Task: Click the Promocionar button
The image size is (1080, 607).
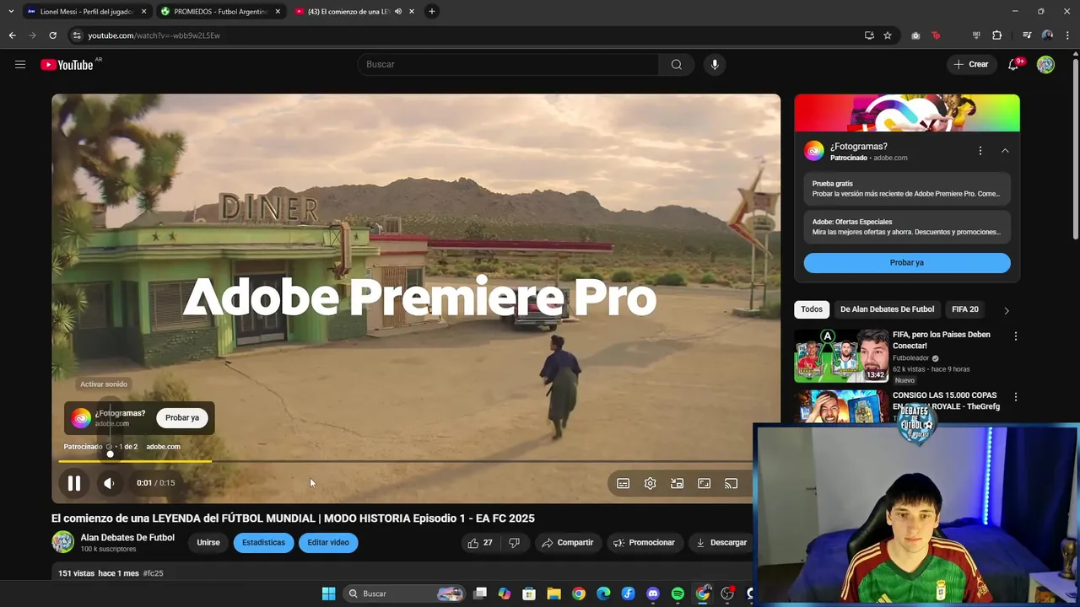Action: (x=644, y=543)
